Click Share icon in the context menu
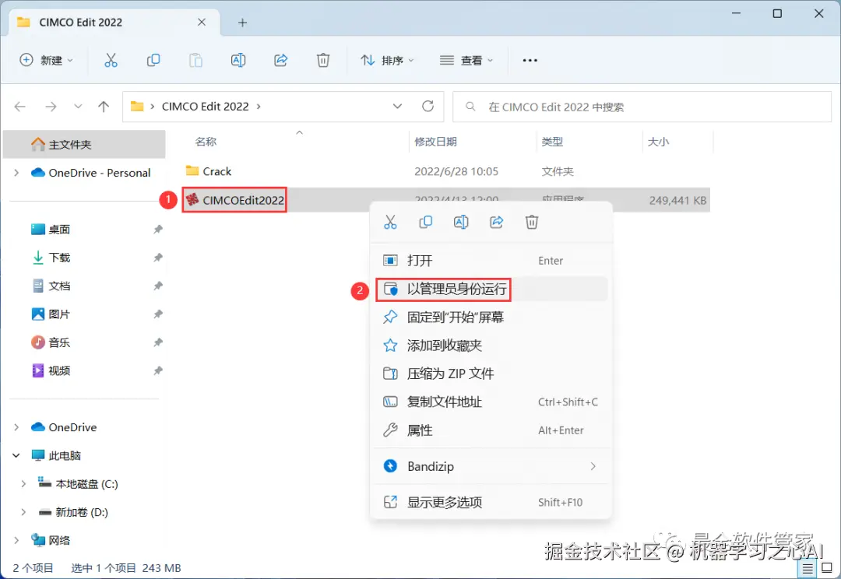Screen dimensions: 841x579 497,222
